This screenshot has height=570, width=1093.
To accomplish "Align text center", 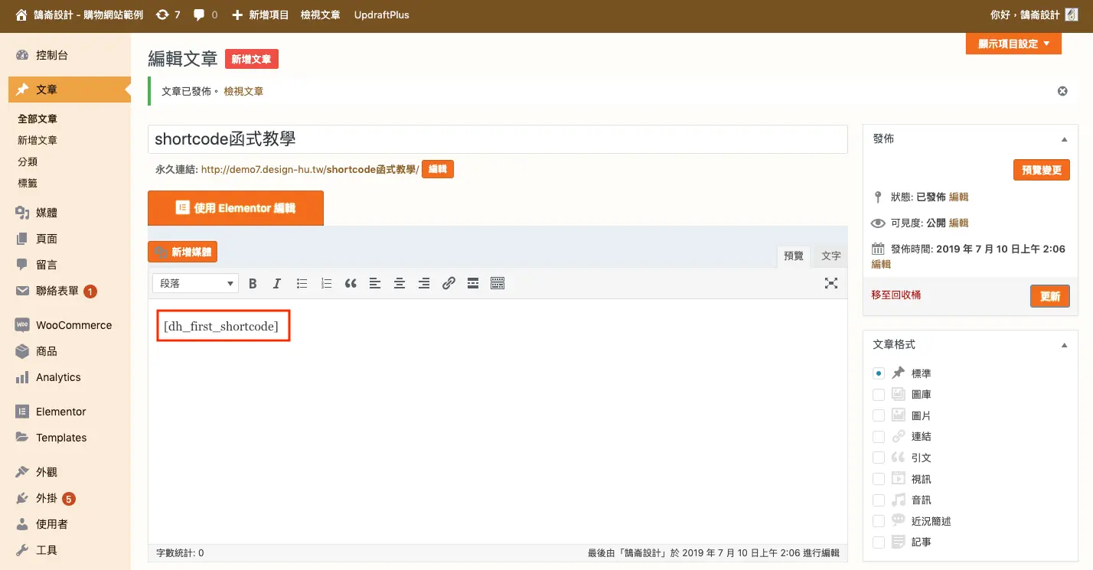I will (x=400, y=283).
